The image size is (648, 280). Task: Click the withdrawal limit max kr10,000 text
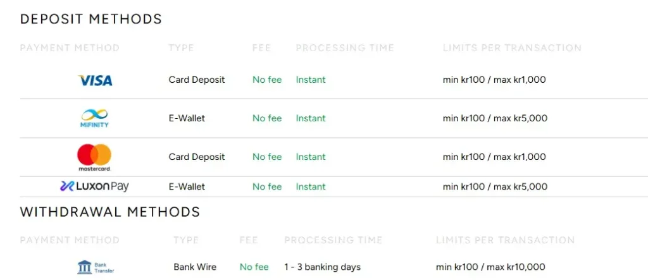pos(516,267)
